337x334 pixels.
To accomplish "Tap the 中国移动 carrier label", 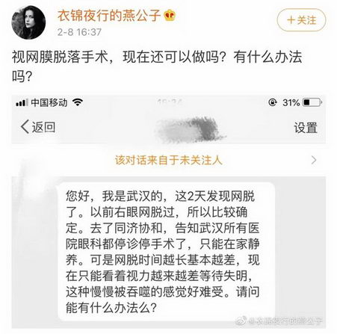I will pyautogui.click(x=49, y=102).
